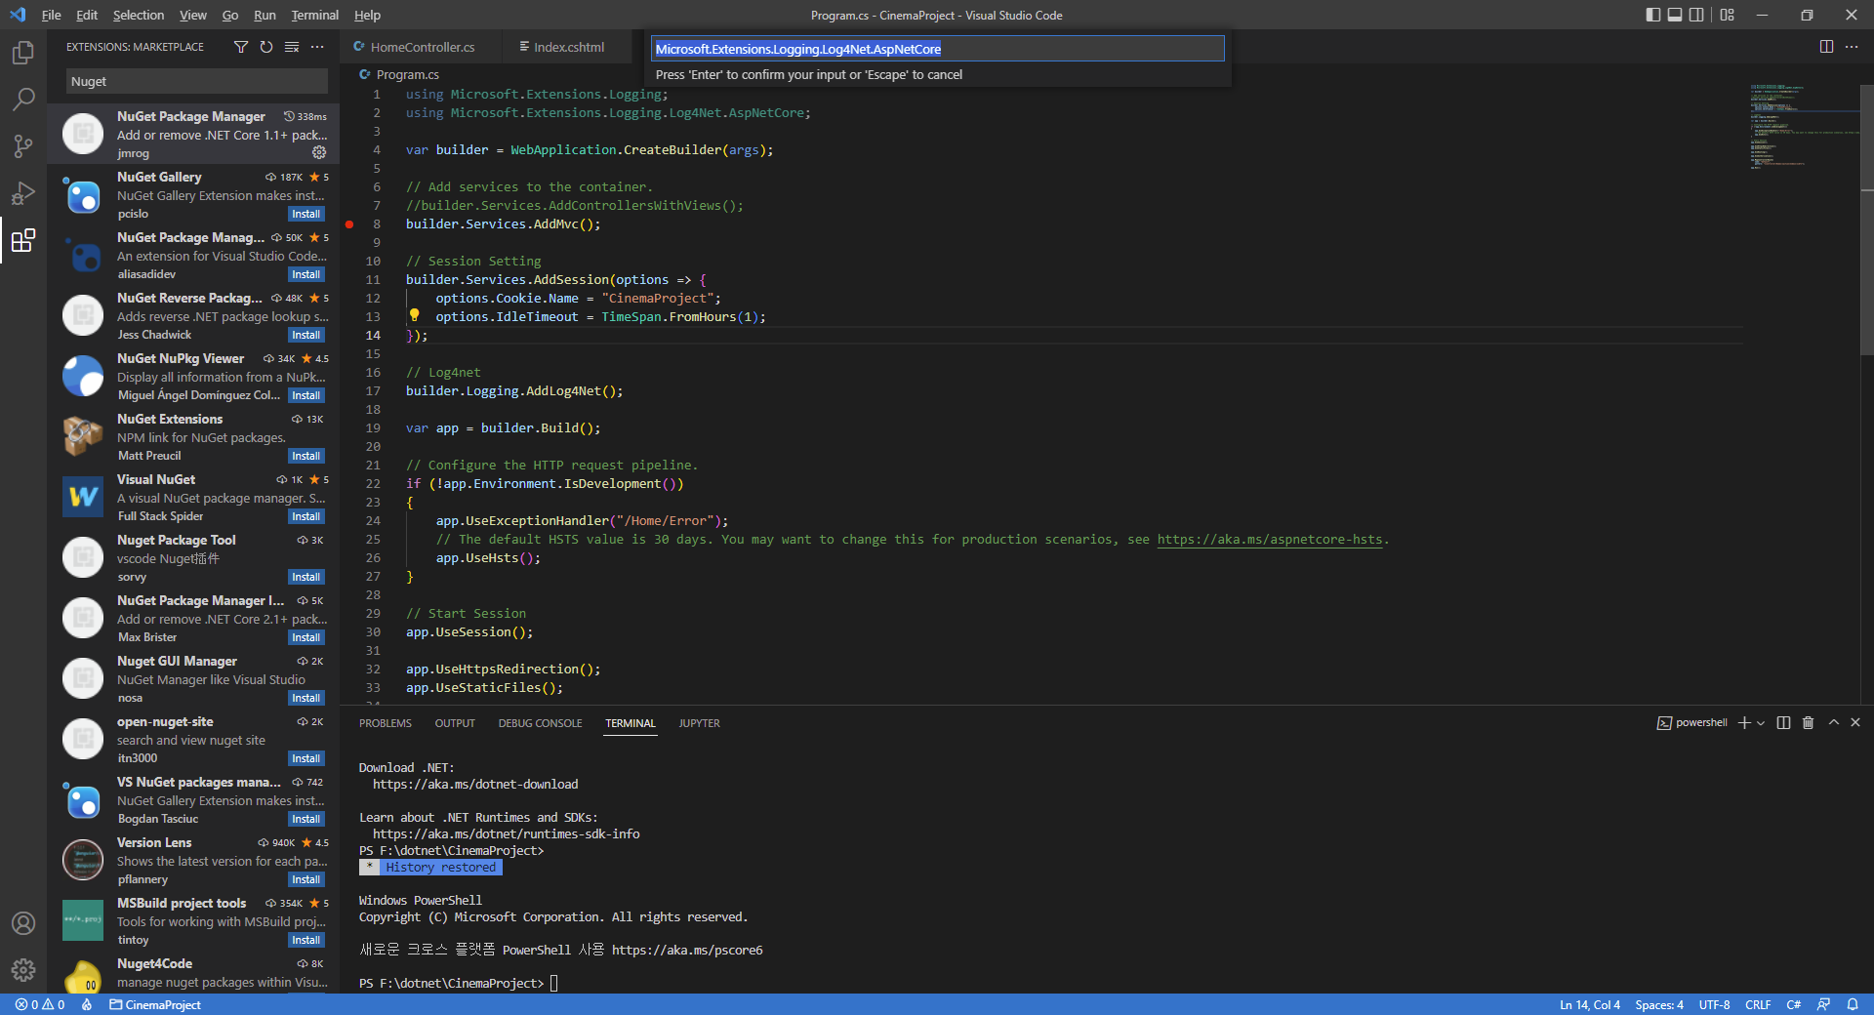
Task: Open the Explorer view in activity bar
Action: coord(23,53)
